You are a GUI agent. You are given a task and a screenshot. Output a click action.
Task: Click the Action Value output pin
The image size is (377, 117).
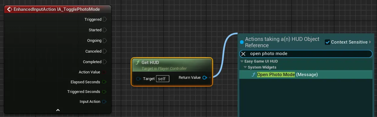coord(104,72)
